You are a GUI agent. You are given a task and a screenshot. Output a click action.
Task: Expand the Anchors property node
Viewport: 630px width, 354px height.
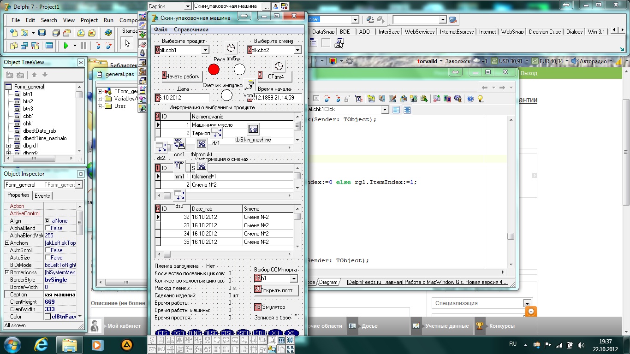pos(7,243)
